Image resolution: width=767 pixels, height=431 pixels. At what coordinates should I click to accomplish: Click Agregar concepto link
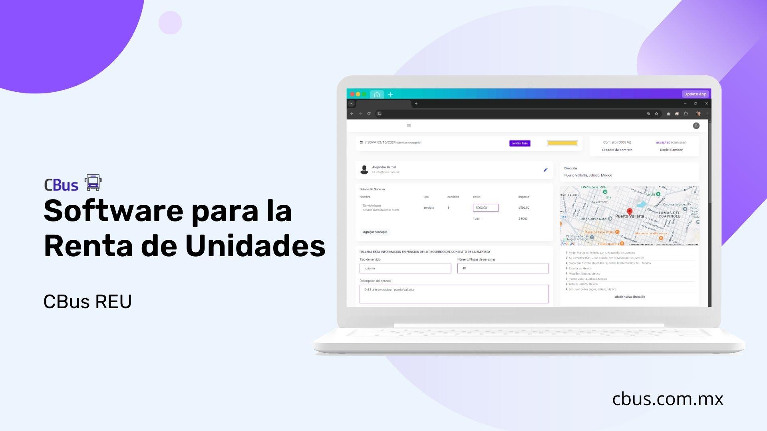[372, 231]
